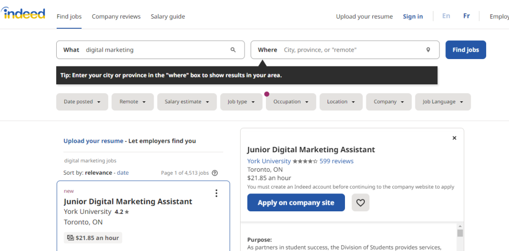509x251 pixels.
Task: Click the Indeed logo
Action: click(x=23, y=13)
